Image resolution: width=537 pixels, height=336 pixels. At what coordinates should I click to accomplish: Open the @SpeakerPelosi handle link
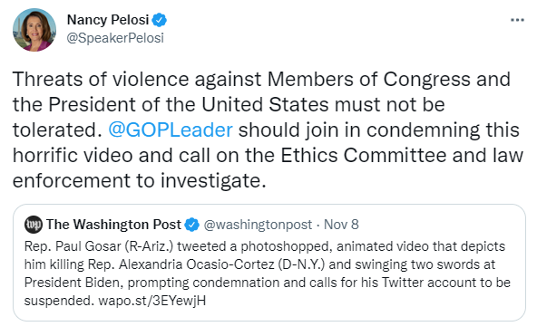115,38
